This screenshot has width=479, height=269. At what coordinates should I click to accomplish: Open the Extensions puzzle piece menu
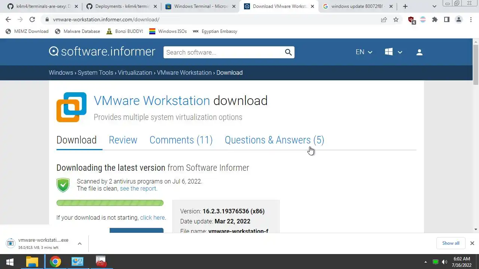coord(435,20)
